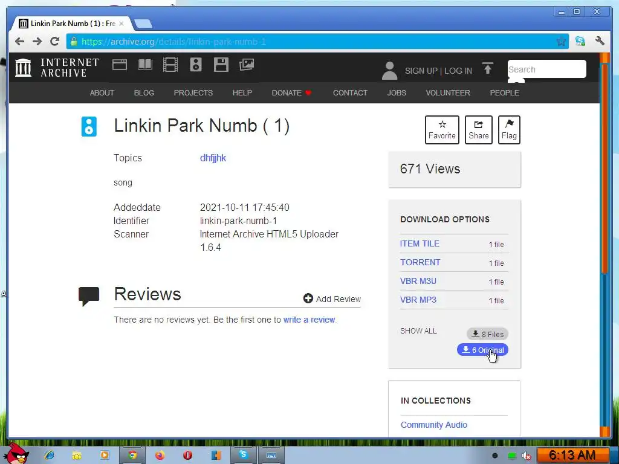Open the Images icon in navbar
The image size is (619, 464).
[247, 65]
